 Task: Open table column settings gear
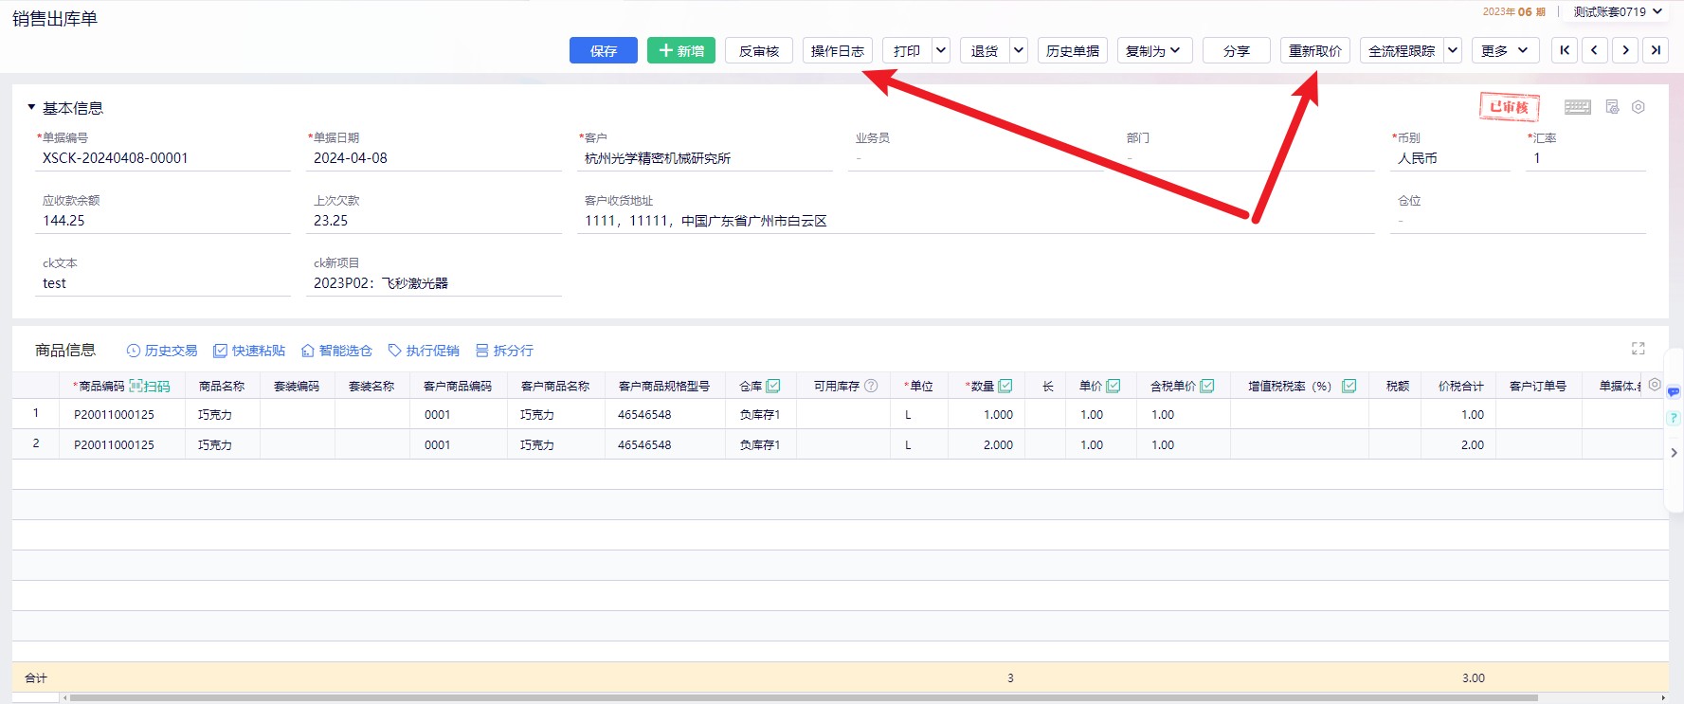[1655, 385]
